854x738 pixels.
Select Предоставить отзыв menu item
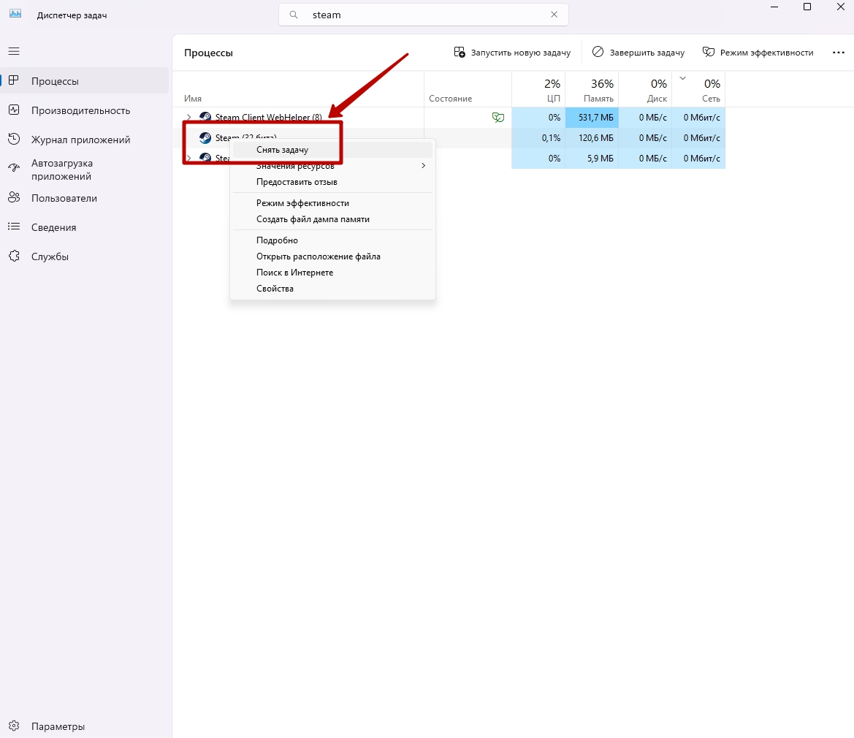(332, 182)
